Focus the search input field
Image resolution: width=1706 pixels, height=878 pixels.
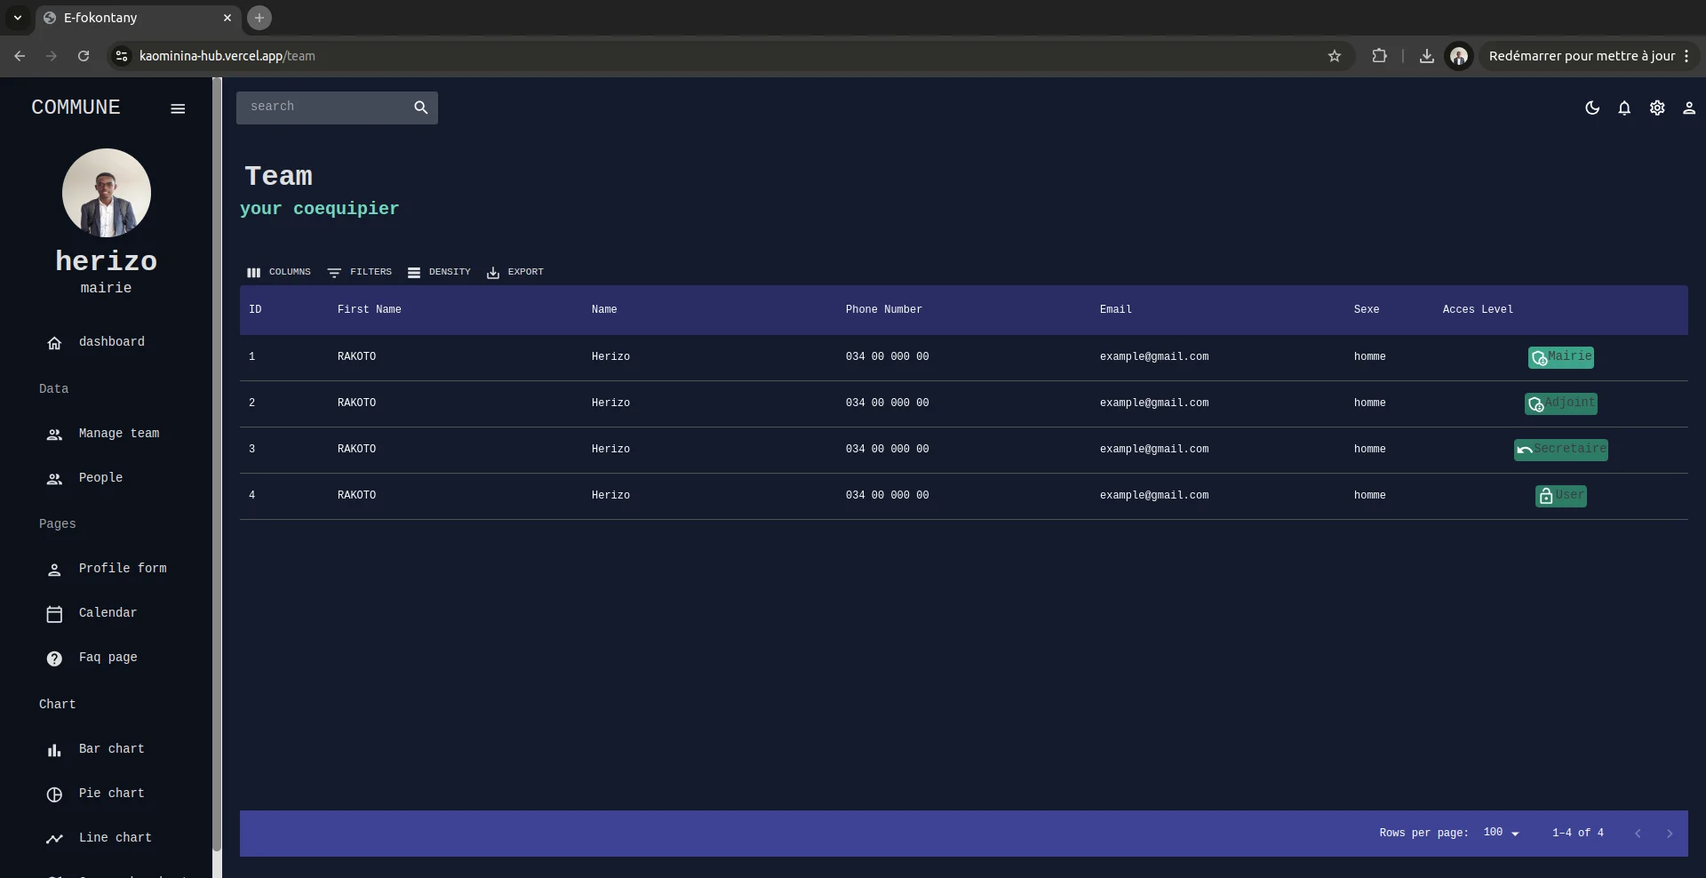[x=322, y=108]
